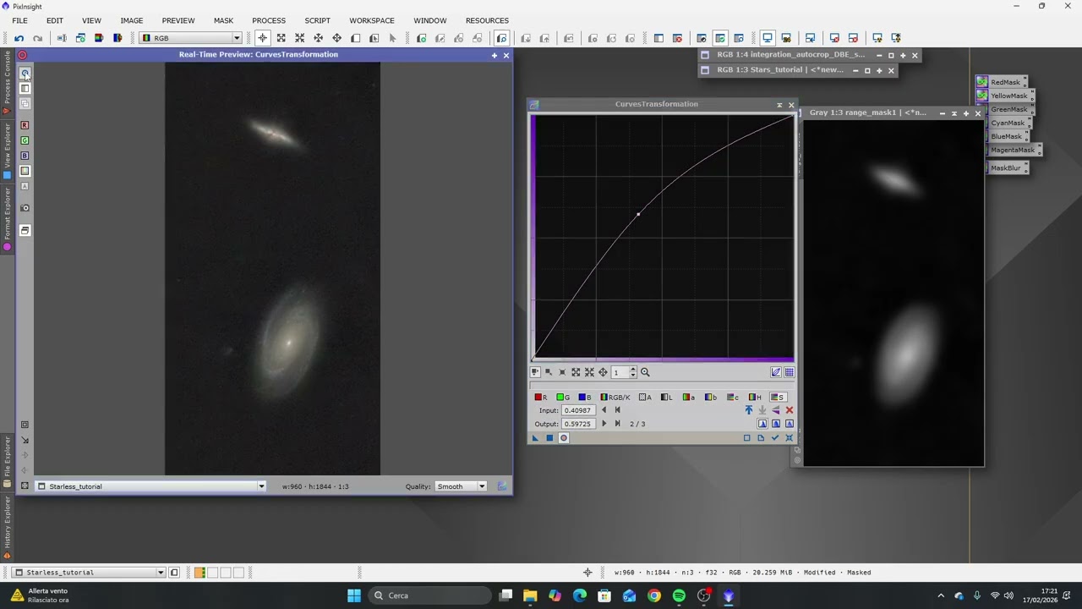The image size is (1082, 609).
Task: Open the FILE menu
Action: coord(19,20)
